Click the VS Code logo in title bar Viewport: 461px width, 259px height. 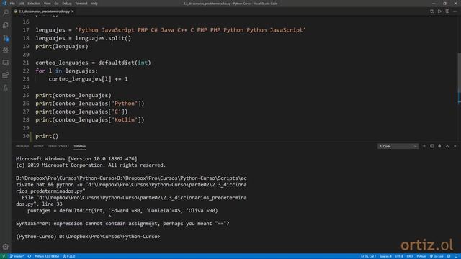4,4
